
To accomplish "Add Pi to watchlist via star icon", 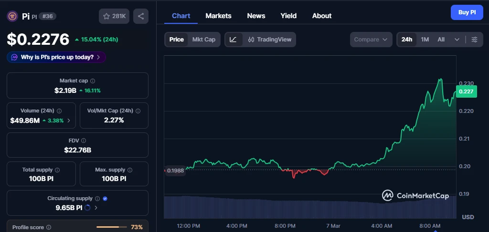I will 106,16.
